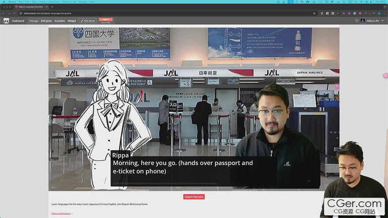This screenshot has height=218, width=388.
Task: Click the Rippa character name label
Action: pyautogui.click(x=120, y=155)
